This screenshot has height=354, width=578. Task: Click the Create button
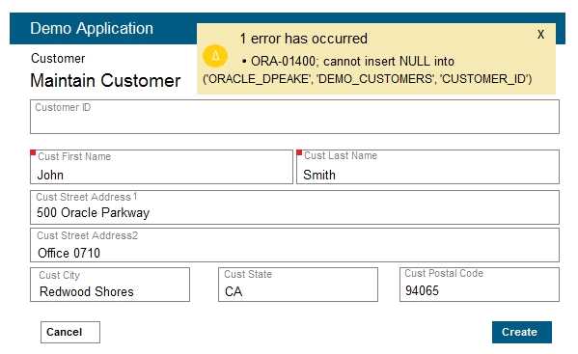522,332
